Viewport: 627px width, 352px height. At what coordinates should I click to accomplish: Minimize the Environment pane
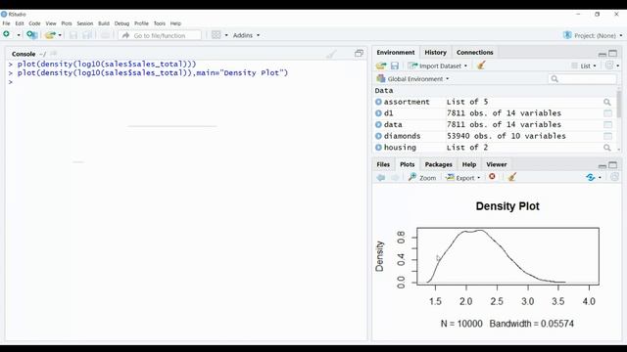(x=603, y=54)
